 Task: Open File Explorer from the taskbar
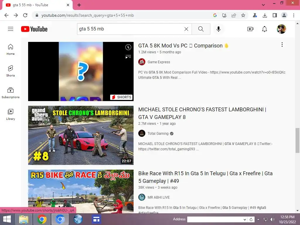24,219
